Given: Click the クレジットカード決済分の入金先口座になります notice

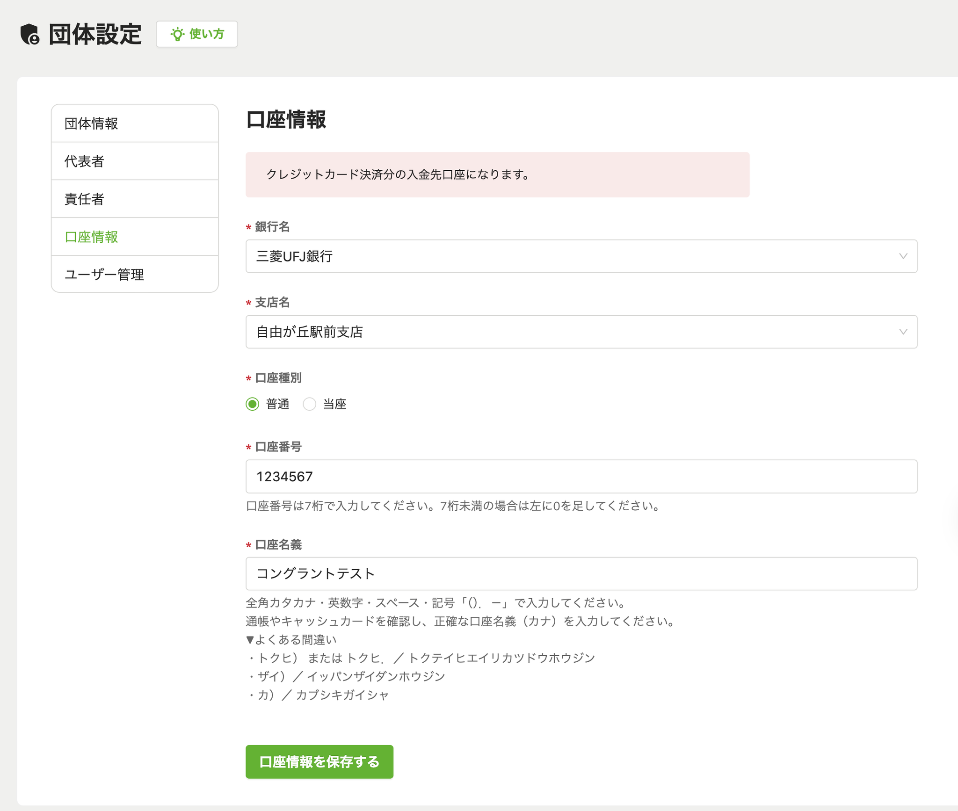Looking at the screenshot, I should (498, 174).
